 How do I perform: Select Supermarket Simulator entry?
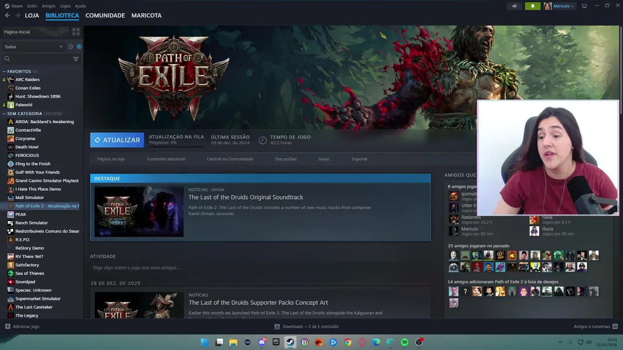(x=37, y=298)
